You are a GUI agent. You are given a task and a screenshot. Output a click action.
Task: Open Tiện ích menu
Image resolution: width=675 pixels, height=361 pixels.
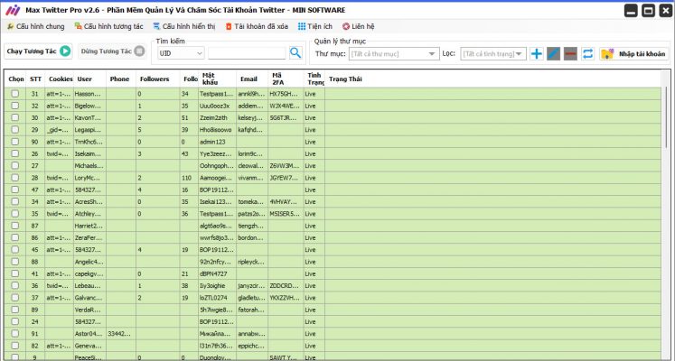[315, 26]
